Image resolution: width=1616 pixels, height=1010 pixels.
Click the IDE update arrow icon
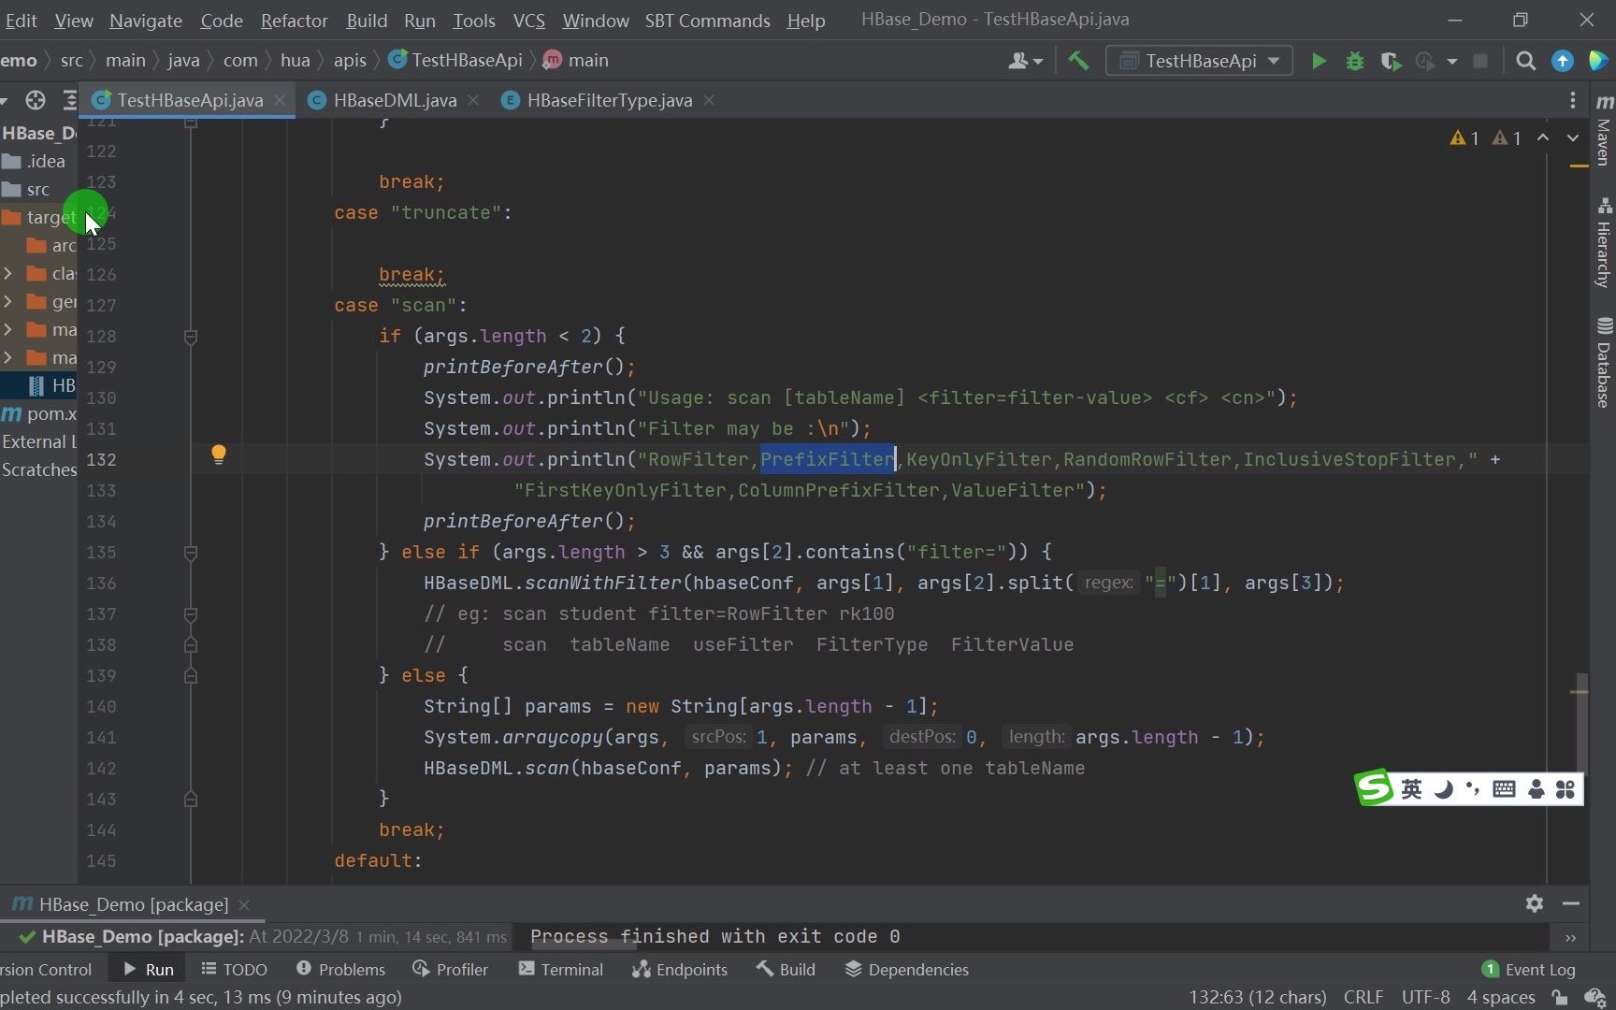tap(1562, 61)
